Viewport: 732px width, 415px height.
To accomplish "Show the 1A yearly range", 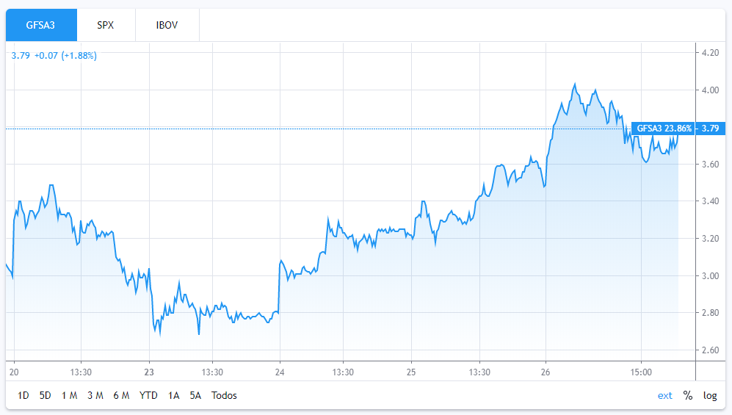I will [174, 395].
